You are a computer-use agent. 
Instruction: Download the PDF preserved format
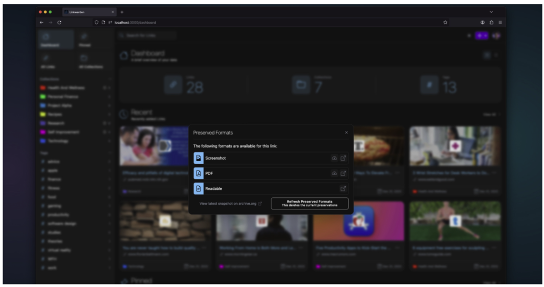coord(334,173)
